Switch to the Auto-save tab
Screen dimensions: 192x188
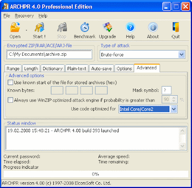[x=101, y=69]
